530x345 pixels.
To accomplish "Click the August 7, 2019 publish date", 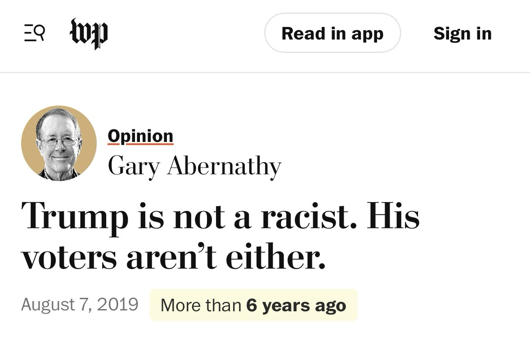I will (80, 305).
